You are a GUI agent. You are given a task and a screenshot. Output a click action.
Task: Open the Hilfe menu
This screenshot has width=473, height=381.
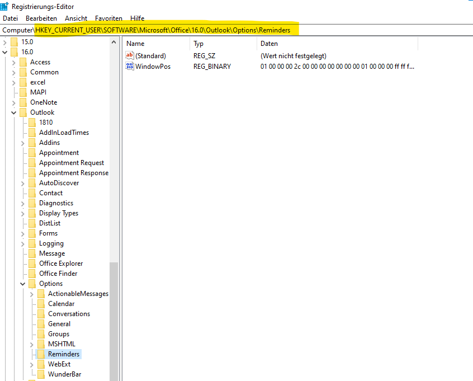click(x=137, y=18)
